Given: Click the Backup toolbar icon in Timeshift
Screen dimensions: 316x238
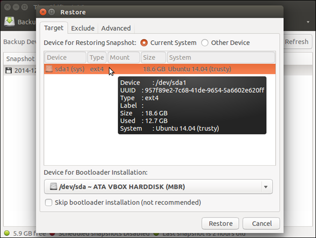Looking at the screenshot, I should click(9, 21).
